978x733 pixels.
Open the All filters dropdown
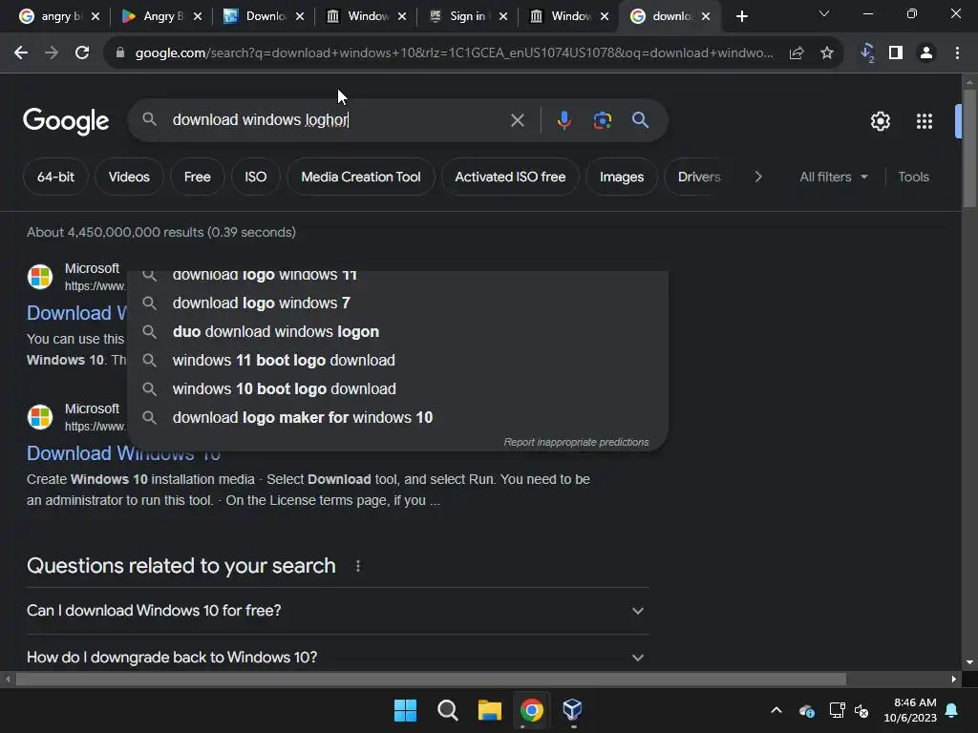(x=834, y=177)
